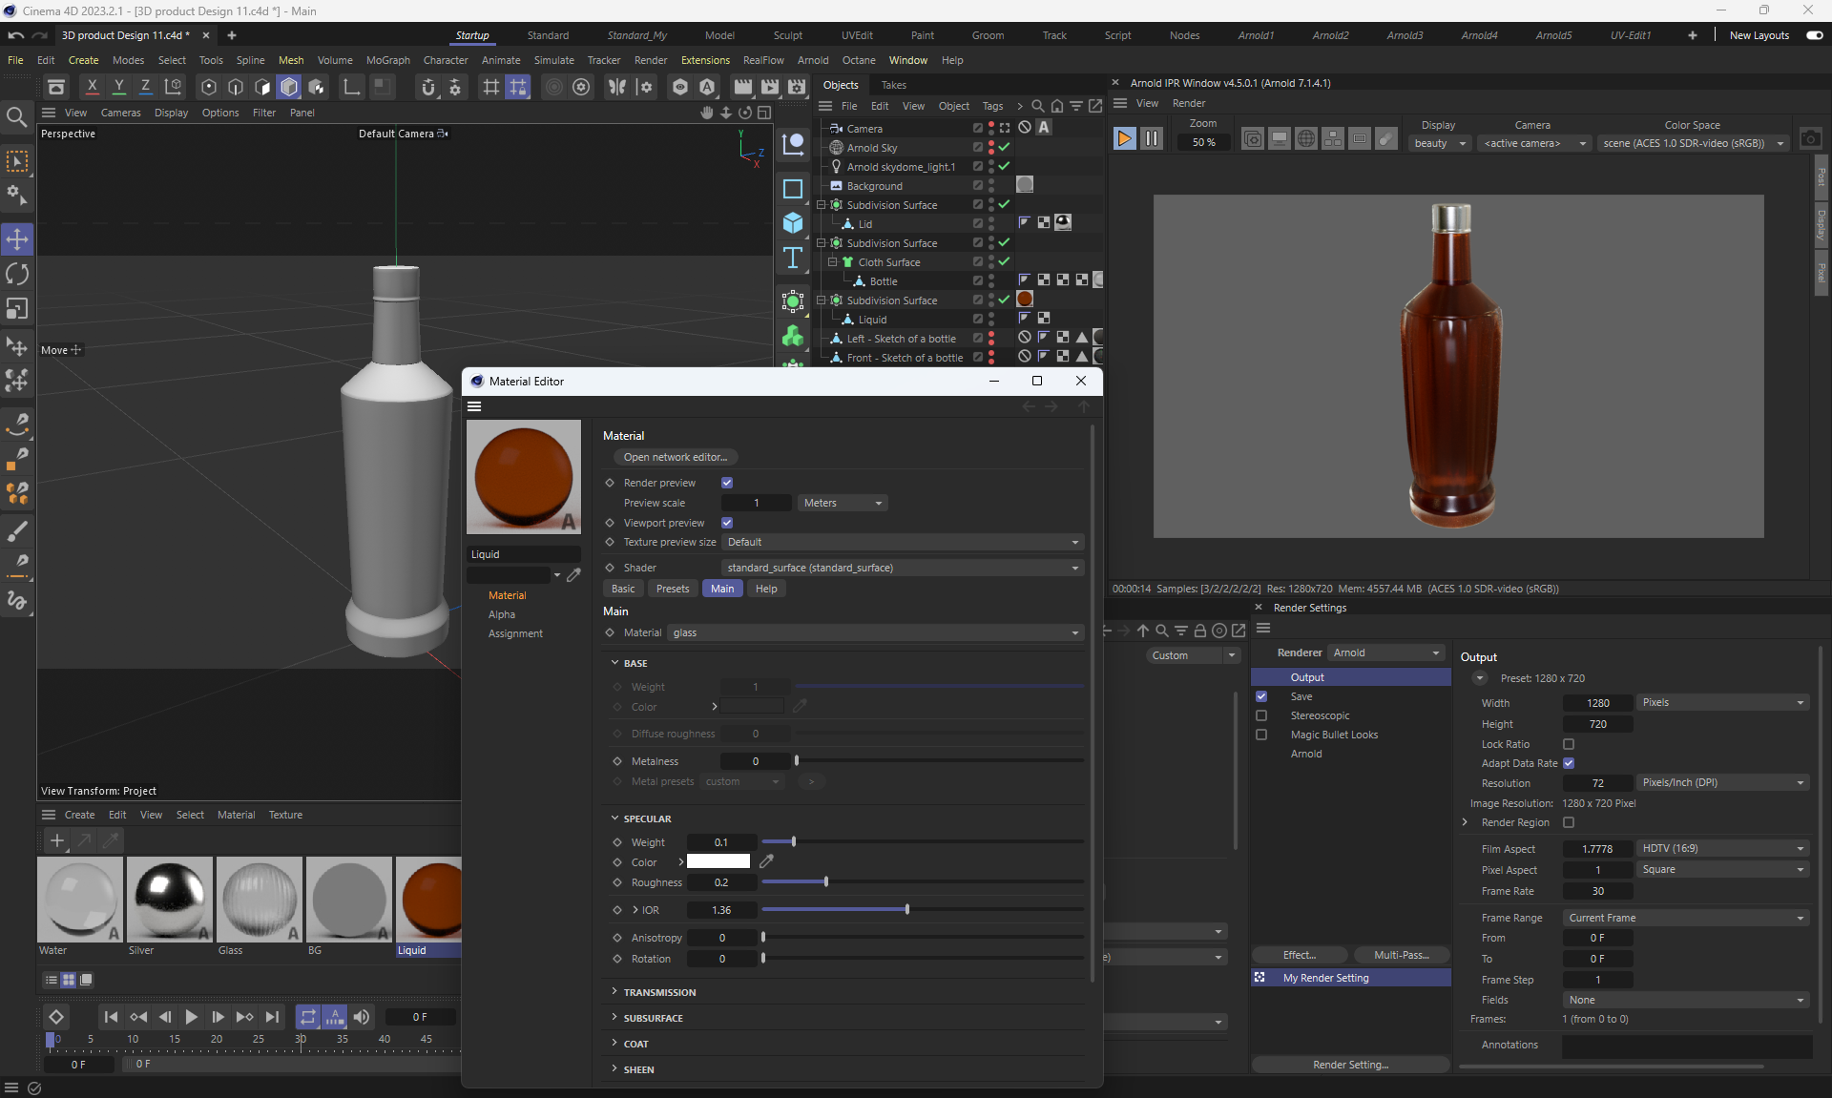Click the Multi-Pass button

tap(1401, 955)
